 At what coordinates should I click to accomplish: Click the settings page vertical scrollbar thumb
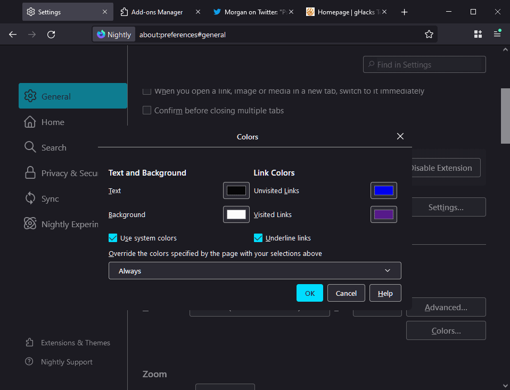pos(505,115)
